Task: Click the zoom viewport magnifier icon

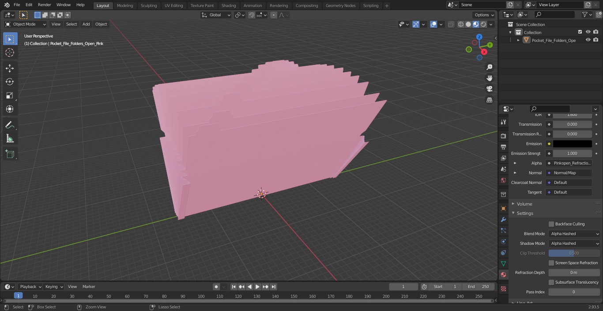Action: [x=489, y=67]
